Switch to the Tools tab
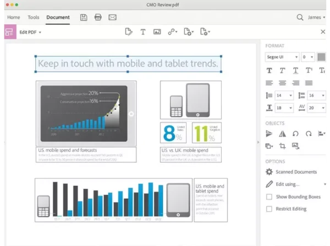This screenshot has width=330, height=246. (x=33, y=17)
